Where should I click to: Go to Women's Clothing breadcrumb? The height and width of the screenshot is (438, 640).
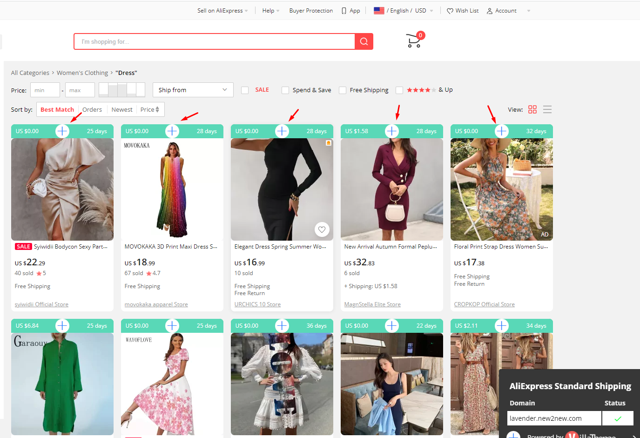coord(82,73)
